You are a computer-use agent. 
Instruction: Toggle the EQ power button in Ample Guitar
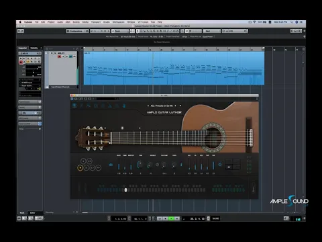220,165
